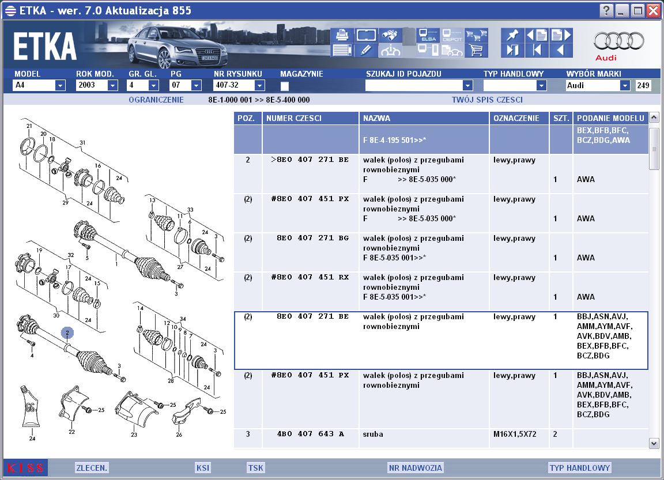The width and height of the screenshot is (664, 480).
Task: Select the pencil edit icon
Action: coord(366,50)
